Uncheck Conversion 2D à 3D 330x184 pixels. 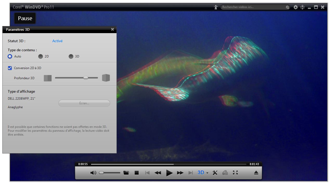pyautogui.click(x=10, y=68)
